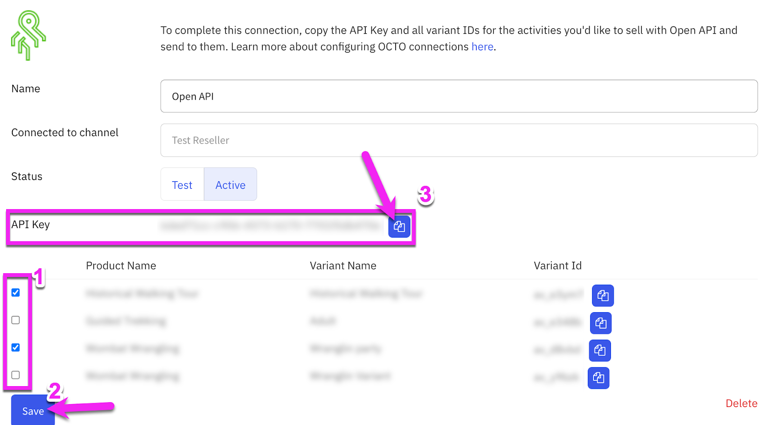Uncheck the third product row checkbox
Image resolution: width=759 pixels, height=425 pixels.
pos(16,348)
